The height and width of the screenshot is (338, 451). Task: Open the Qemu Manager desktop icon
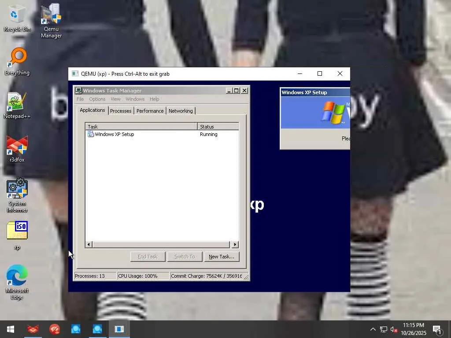click(51, 21)
